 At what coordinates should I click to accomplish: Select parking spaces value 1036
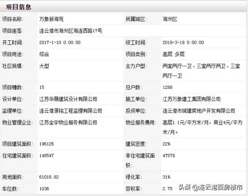click(x=44, y=189)
